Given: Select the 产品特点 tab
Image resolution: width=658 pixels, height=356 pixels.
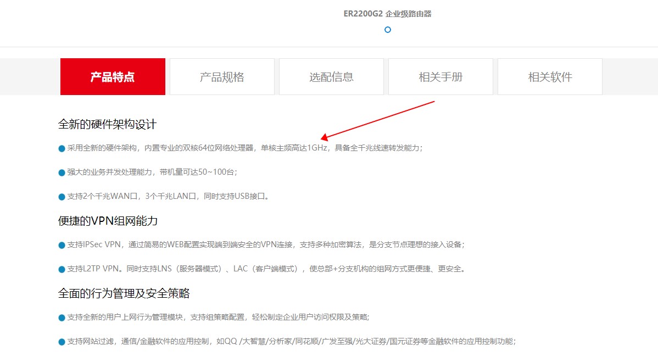Looking at the screenshot, I should pos(113,77).
